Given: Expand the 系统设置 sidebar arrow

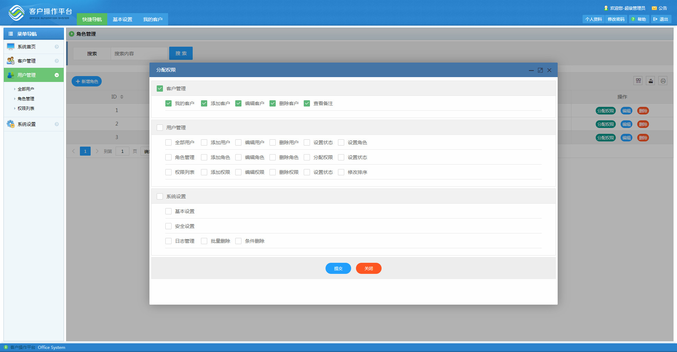Looking at the screenshot, I should pyautogui.click(x=57, y=124).
